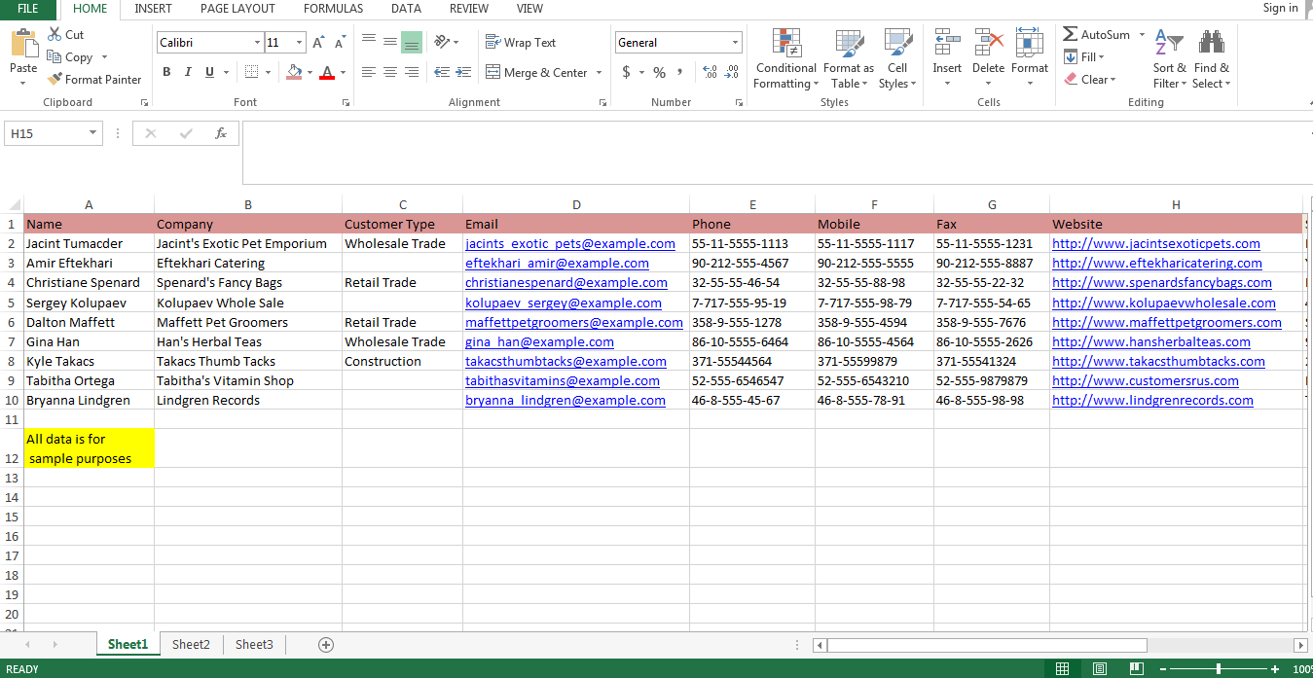This screenshot has height=678, width=1313.
Task: Align text to the top of cell
Action: pyautogui.click(x=368, y=42)
